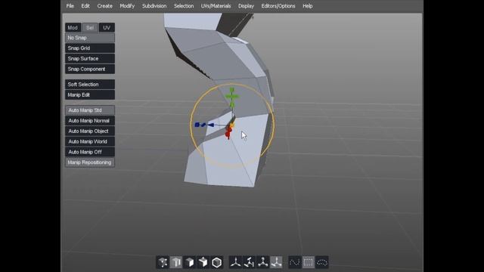Click Manip Repositioning button

coord(90,162)
